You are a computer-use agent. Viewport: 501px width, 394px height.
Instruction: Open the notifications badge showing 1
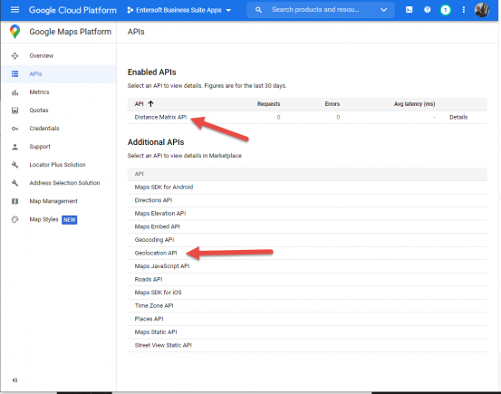click(x=445, y=10)
